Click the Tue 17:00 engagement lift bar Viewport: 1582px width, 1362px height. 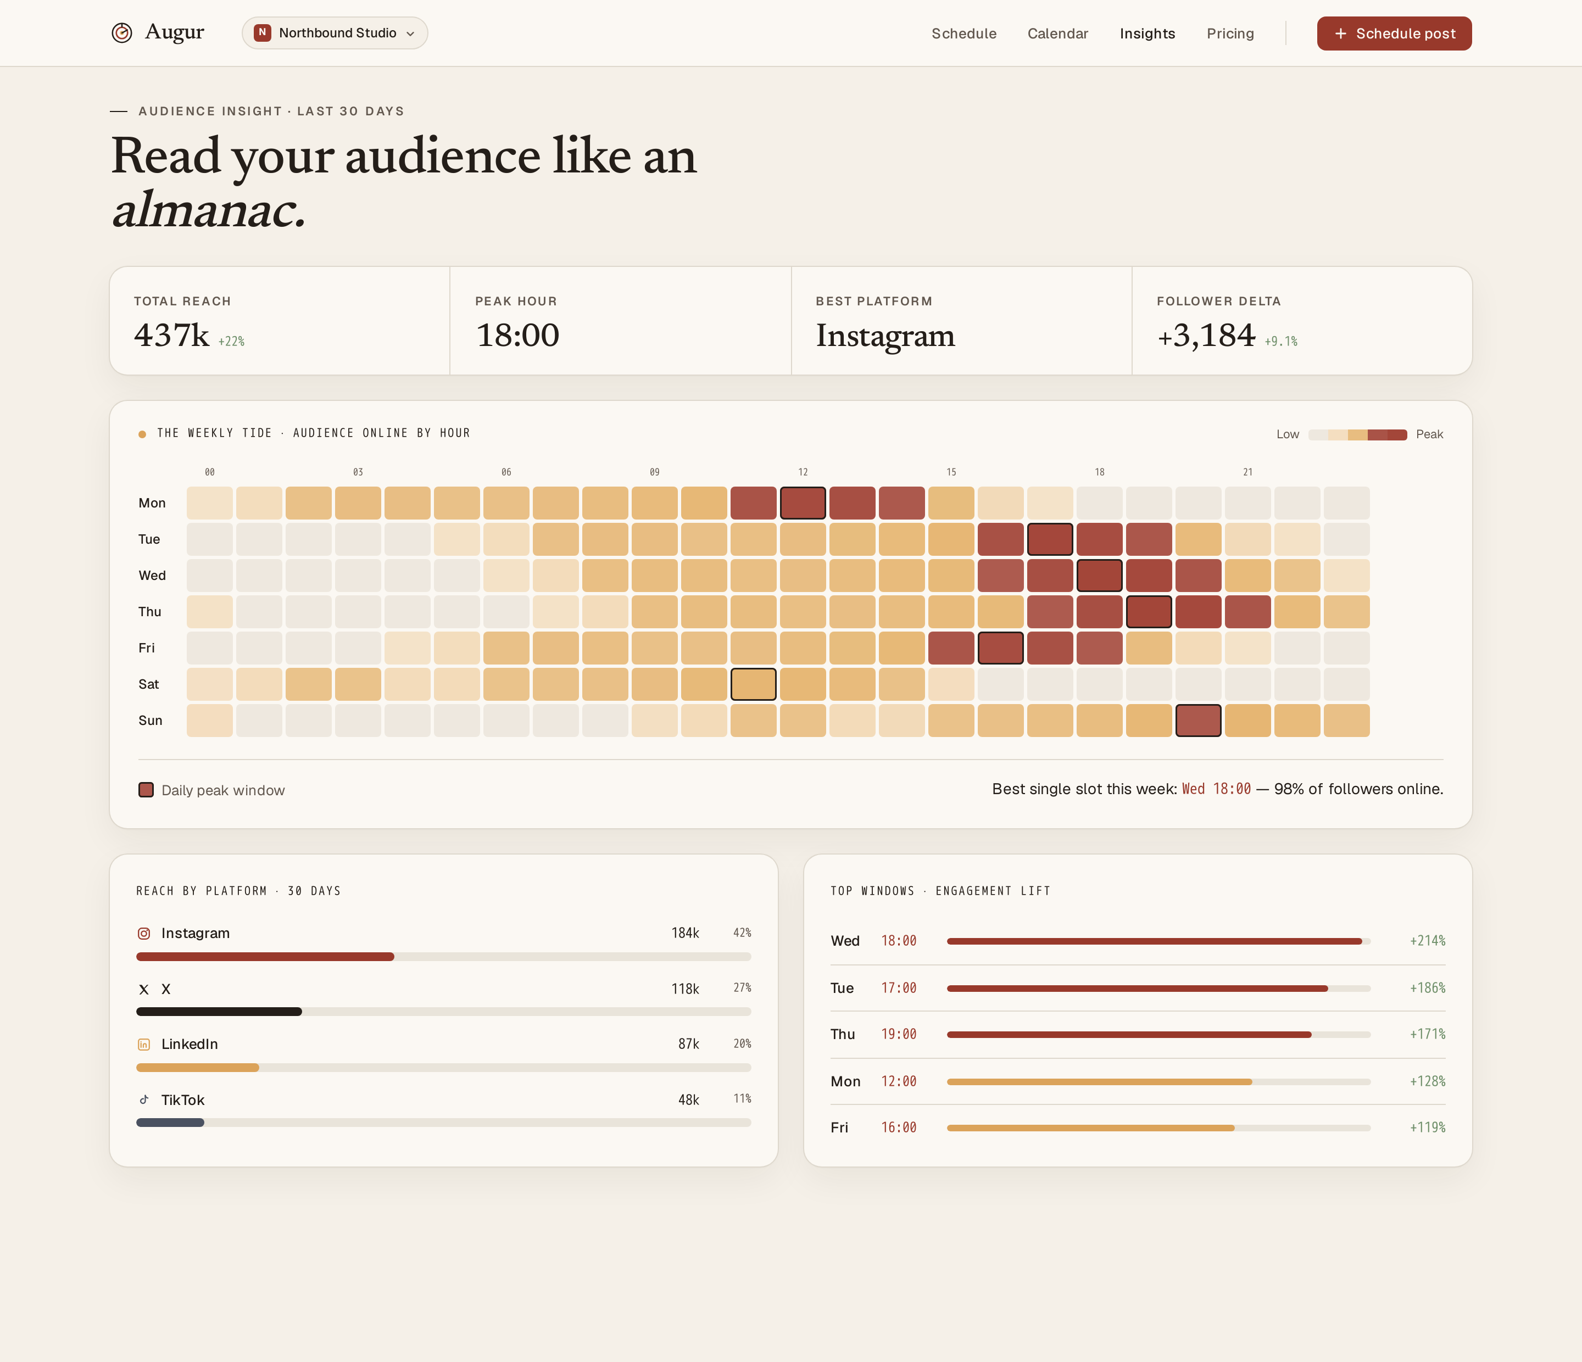(x=1158, y=989)
